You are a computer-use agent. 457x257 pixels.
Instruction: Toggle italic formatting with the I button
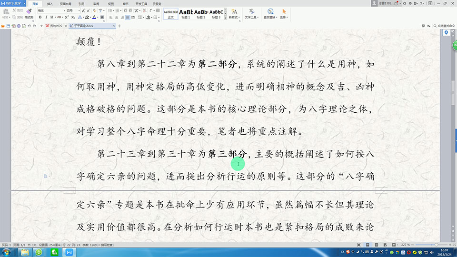pyautogui.click(x=46, y=17)
